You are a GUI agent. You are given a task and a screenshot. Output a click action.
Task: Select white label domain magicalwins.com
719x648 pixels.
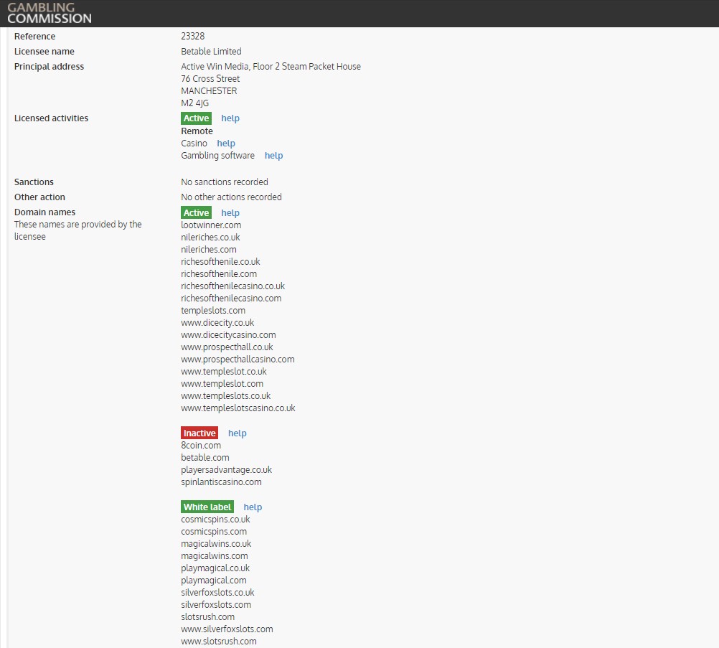pos(214,556)
